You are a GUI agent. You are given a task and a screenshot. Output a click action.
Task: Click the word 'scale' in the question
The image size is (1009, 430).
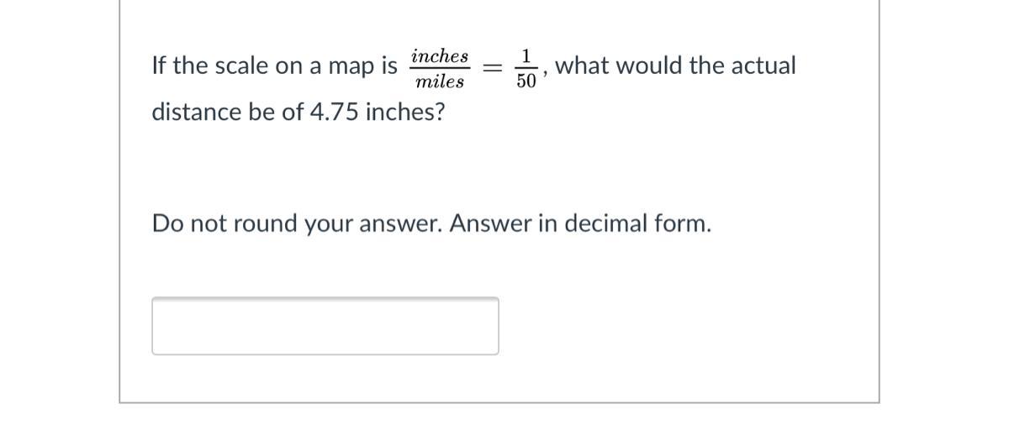241,66
